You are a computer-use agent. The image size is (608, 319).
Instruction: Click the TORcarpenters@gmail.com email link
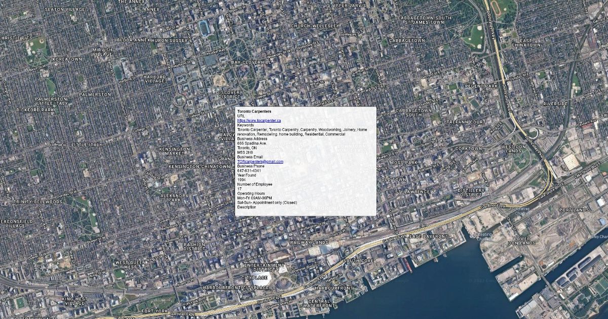tap(260, 162)
